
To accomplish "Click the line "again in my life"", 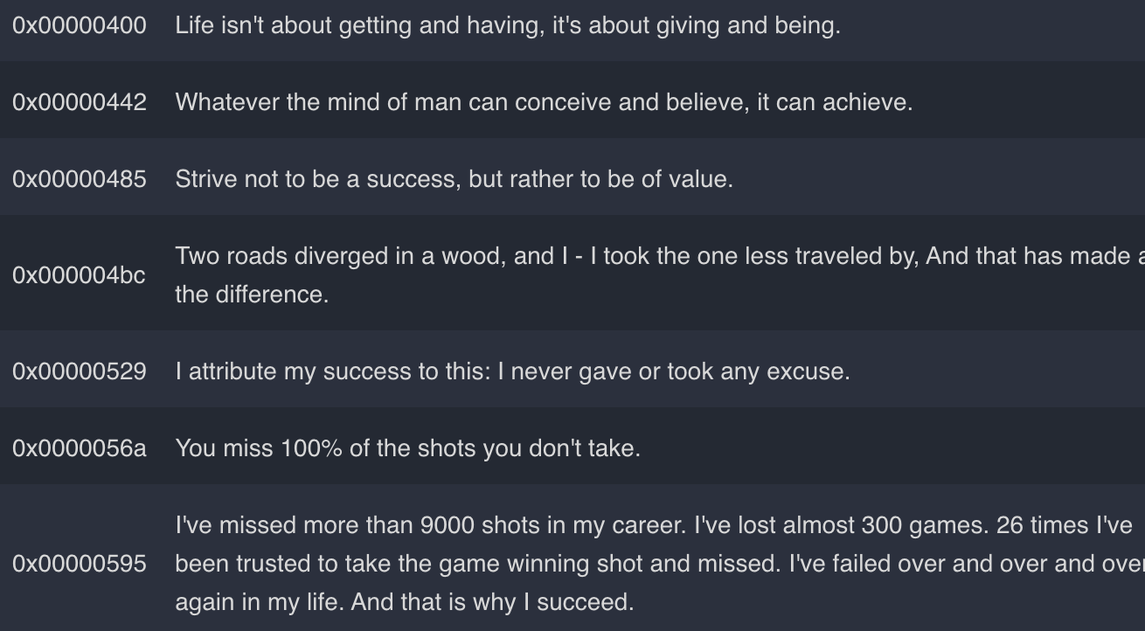I will click(x=404, y=602).
